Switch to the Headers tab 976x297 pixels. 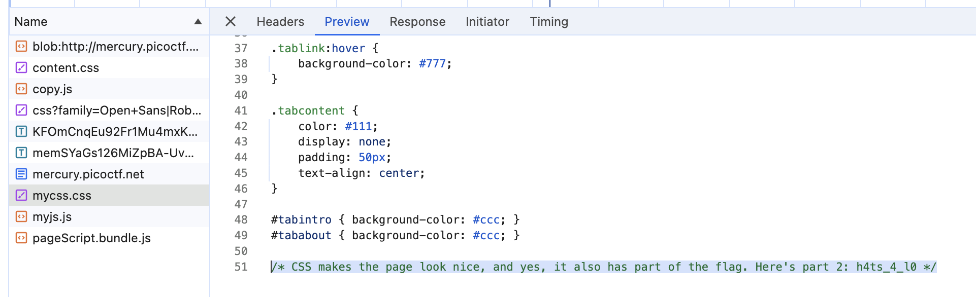coord(280,22)
